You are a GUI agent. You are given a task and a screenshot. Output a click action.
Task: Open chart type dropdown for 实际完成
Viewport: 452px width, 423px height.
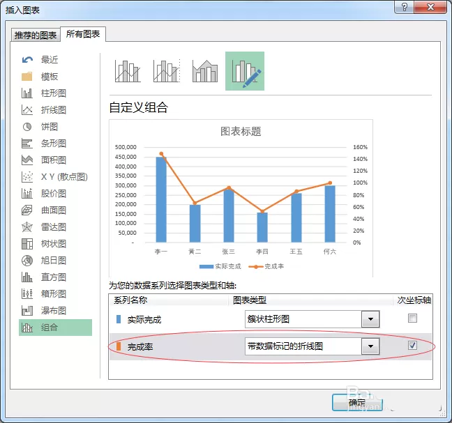click(370, 319)
